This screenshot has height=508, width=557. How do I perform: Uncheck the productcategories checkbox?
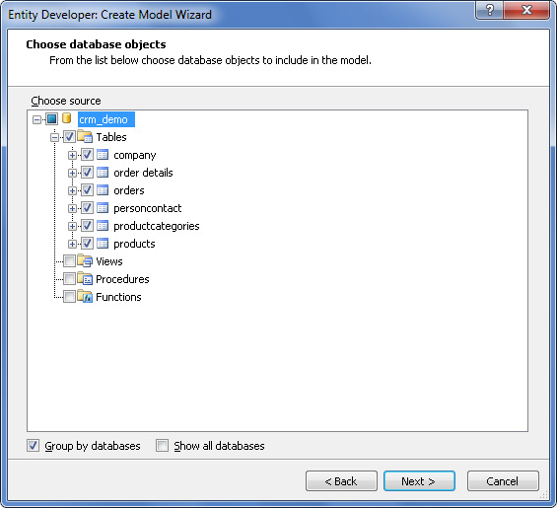tap(87, 226)
